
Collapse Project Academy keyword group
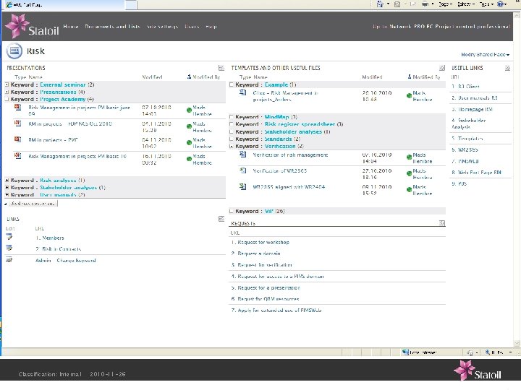[x=7, y=99]
